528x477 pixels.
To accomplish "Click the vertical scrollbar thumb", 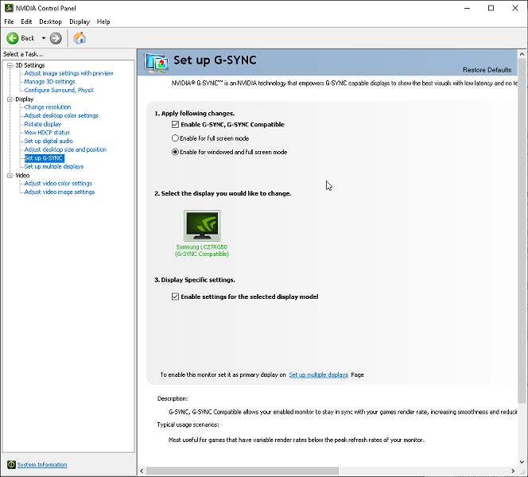I will 522,231.
